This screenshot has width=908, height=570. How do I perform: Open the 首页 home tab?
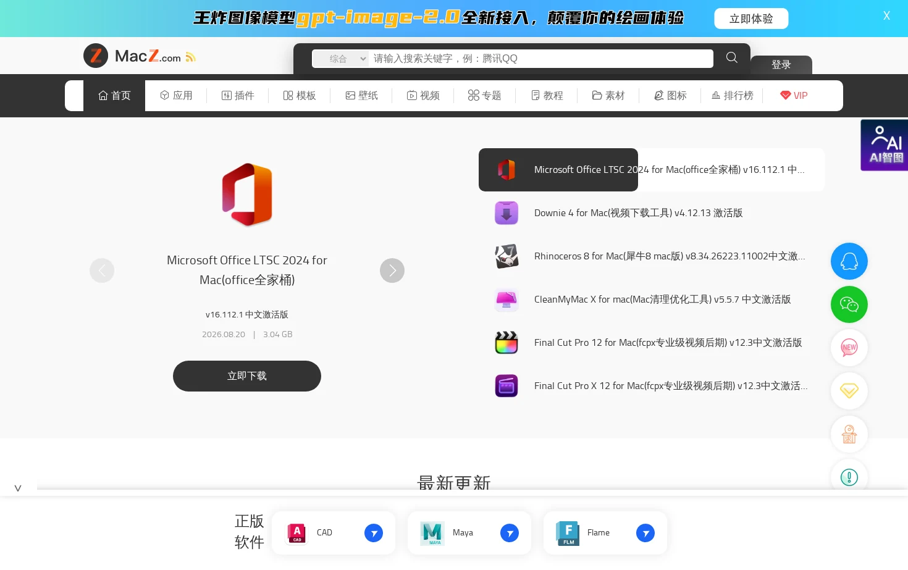[114, 96]
